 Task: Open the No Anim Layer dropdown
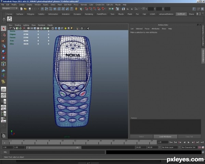point(170,147)
